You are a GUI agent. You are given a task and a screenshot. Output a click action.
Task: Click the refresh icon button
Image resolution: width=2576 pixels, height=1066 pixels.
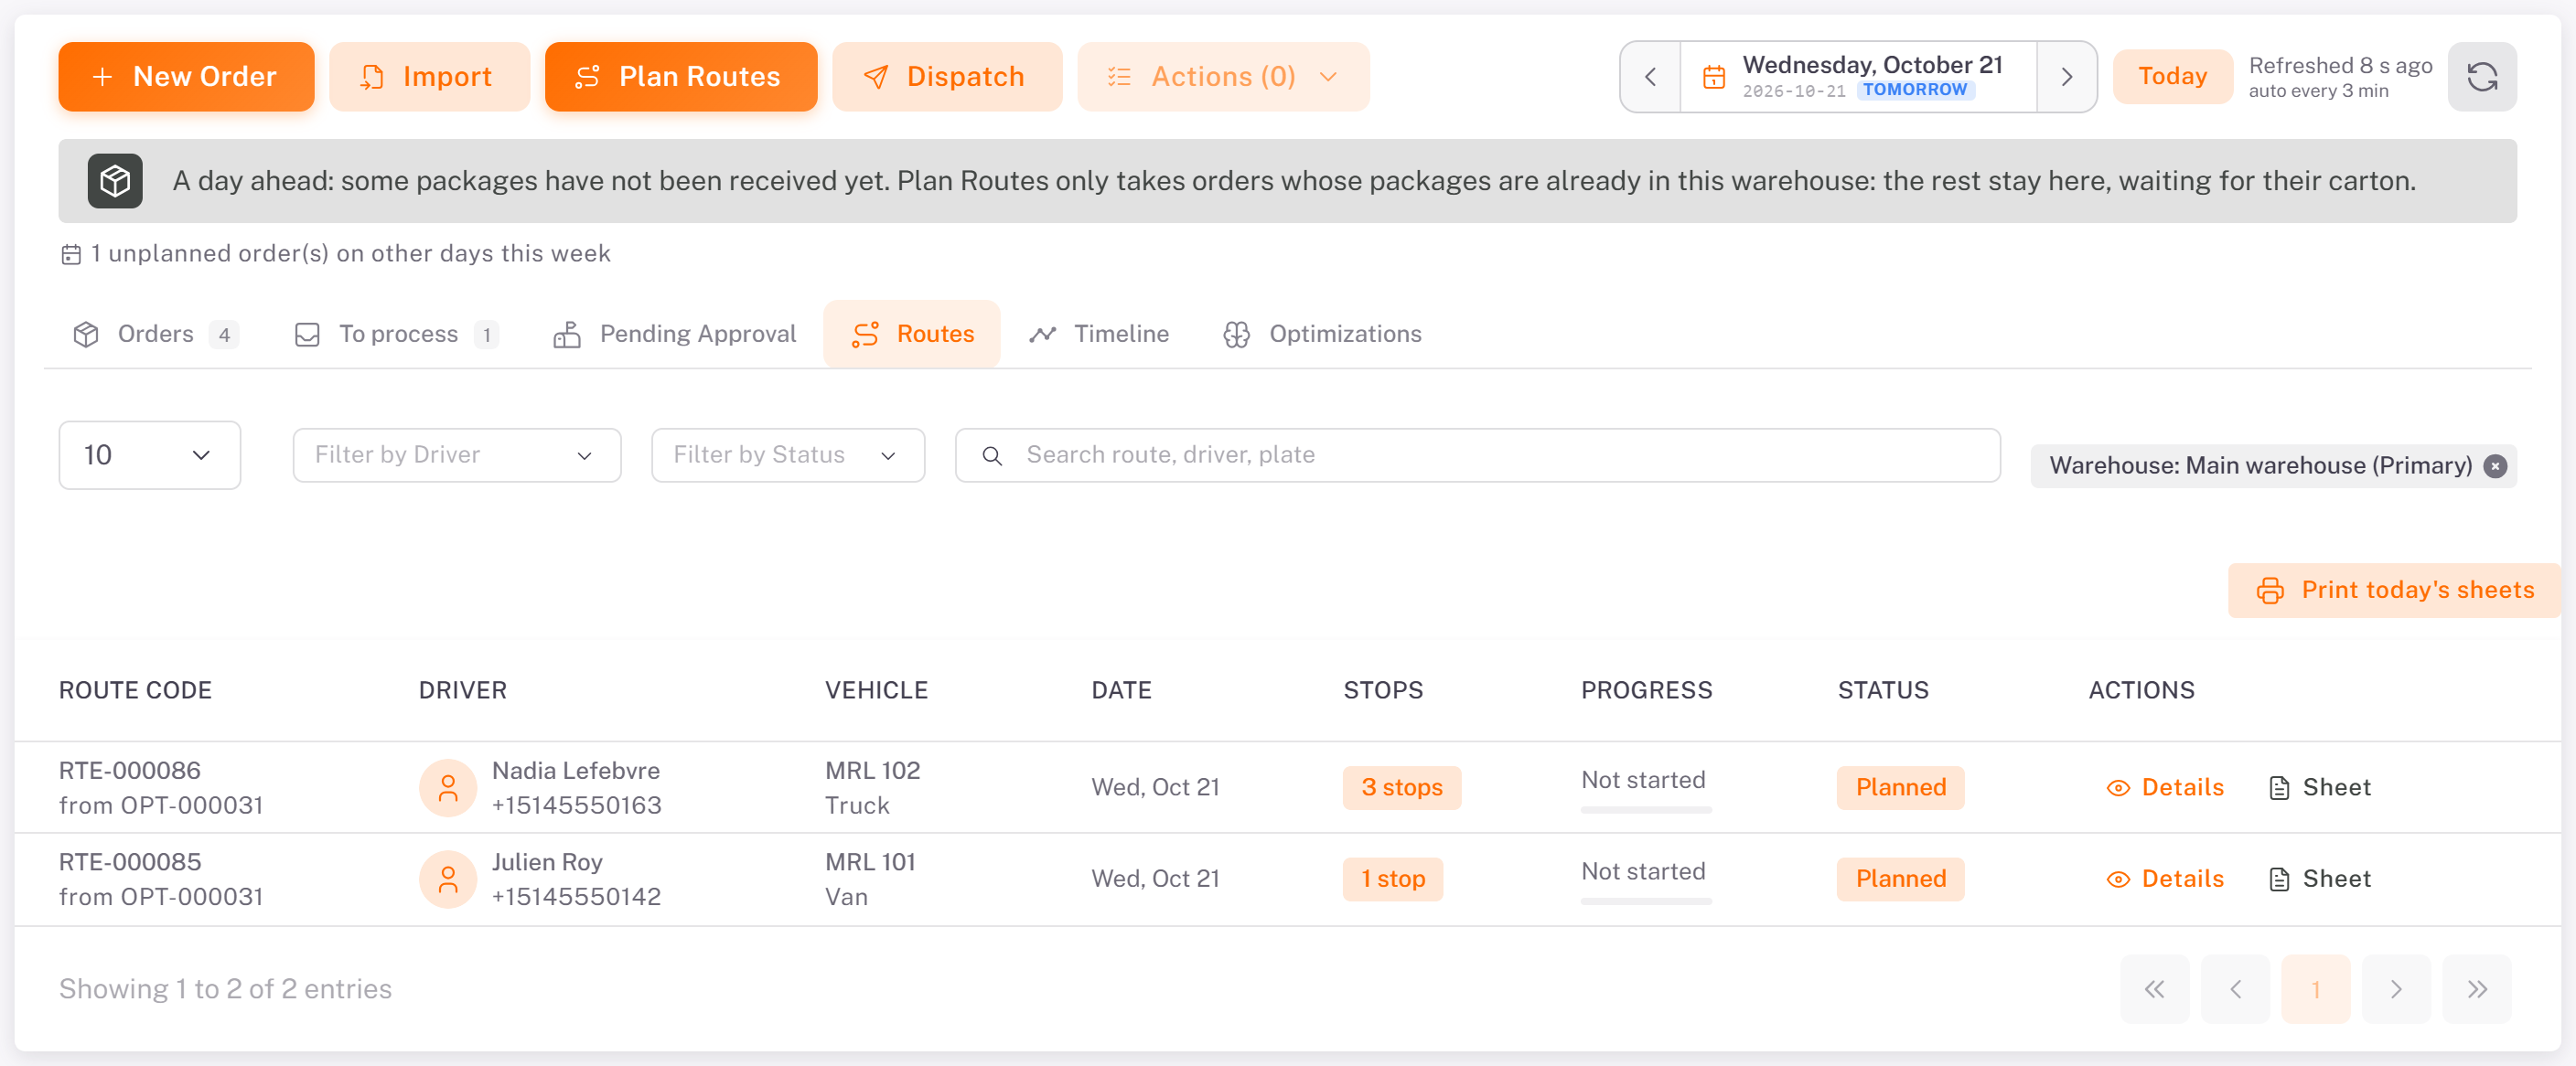2481,77
